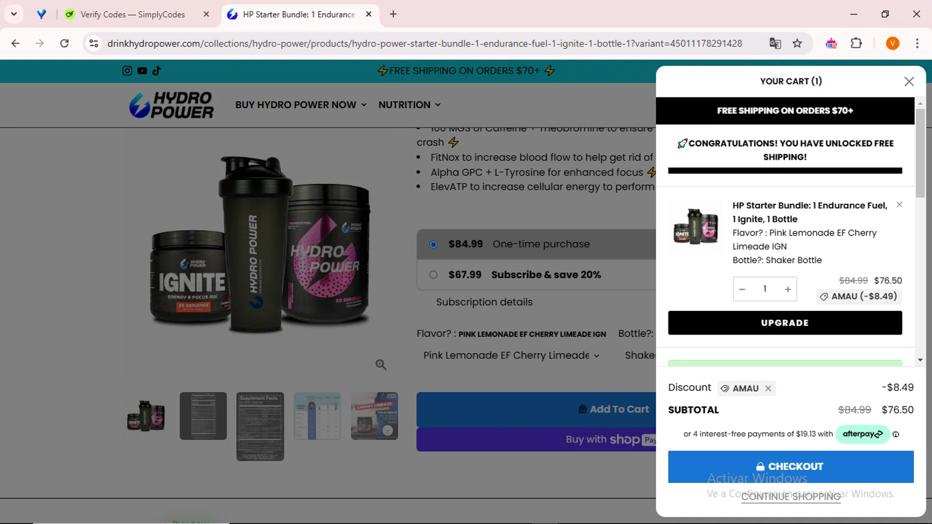Image resolution: width=932 pixels, height=524 pixels.
Task: Click cart scrollbar down arrow
Action: point(920,360)
